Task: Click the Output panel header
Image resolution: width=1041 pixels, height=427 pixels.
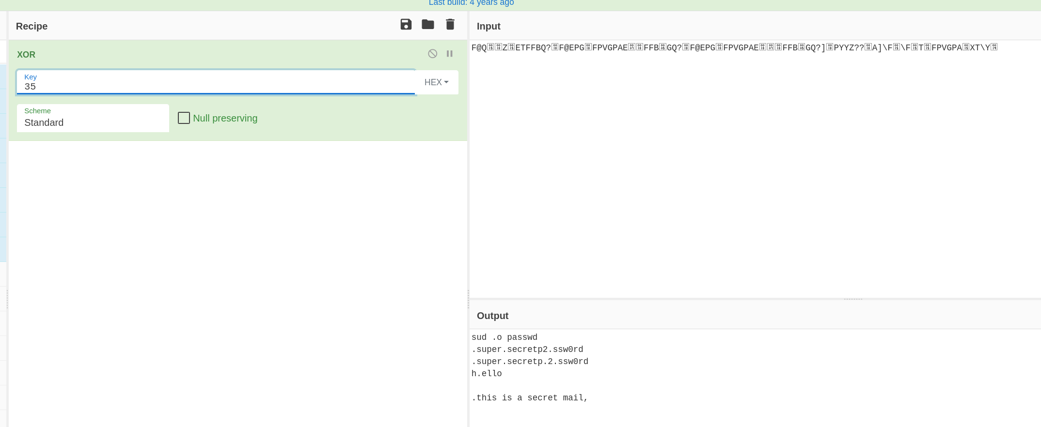Action: pyautogui.click(x=492, y=316)
